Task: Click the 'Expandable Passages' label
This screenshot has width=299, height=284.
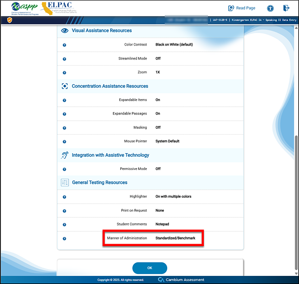Action: (x=130, y=114)
